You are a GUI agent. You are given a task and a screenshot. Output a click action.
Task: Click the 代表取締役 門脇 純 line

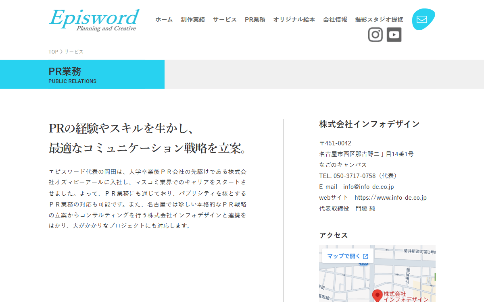tap(347, 209)
